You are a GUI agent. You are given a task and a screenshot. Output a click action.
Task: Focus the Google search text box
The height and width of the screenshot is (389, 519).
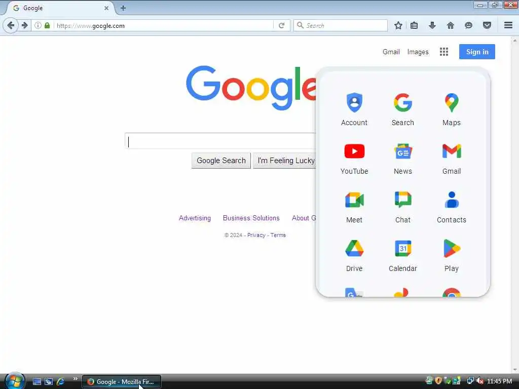pyautogui.click(x=220, y=141)
